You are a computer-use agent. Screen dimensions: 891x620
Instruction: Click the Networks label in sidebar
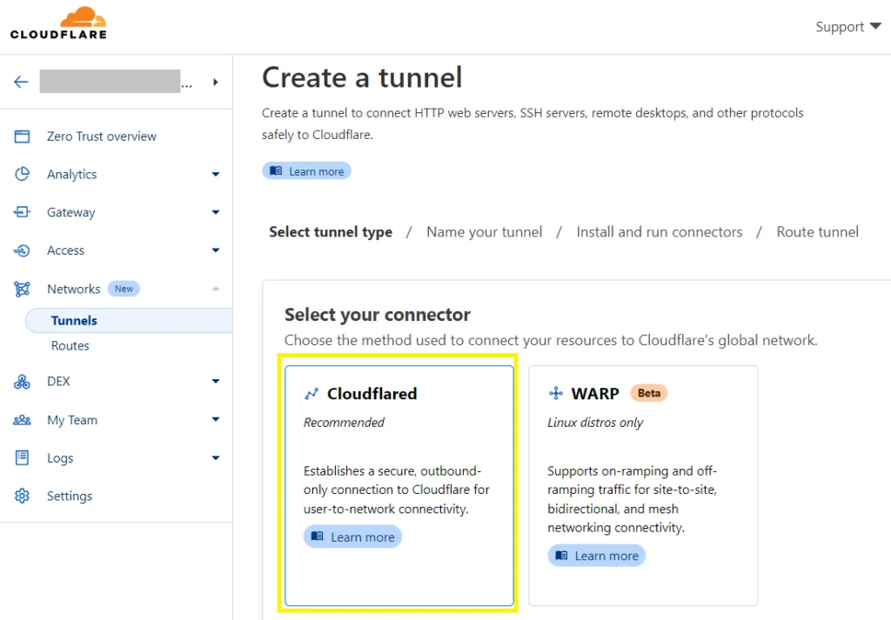point(73,289)
